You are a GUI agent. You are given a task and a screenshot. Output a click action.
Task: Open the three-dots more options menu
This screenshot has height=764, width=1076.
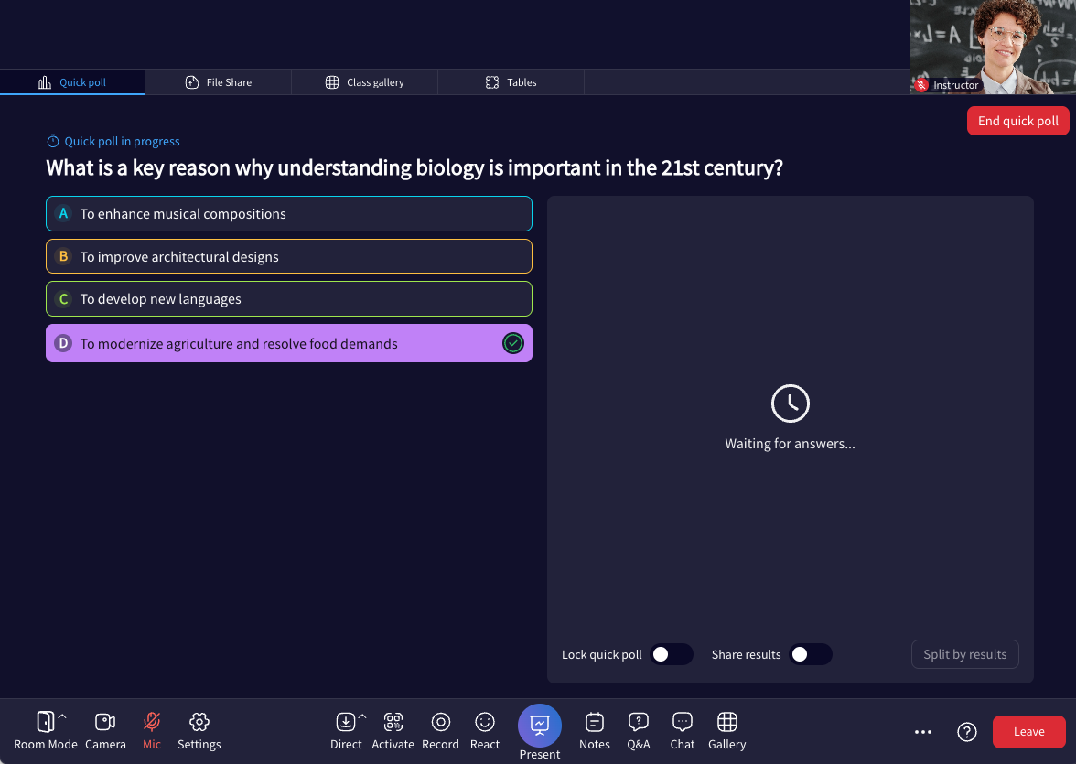[x=923, y=732]
